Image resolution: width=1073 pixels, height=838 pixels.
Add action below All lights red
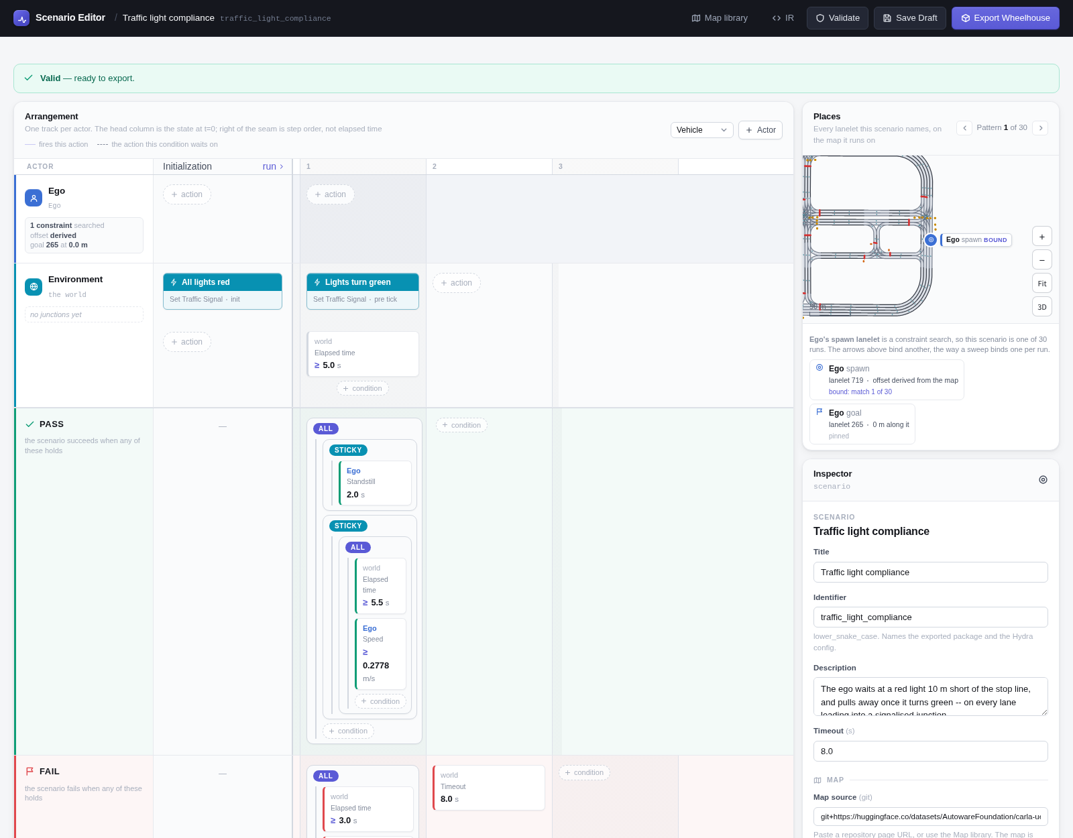point(187,342)
